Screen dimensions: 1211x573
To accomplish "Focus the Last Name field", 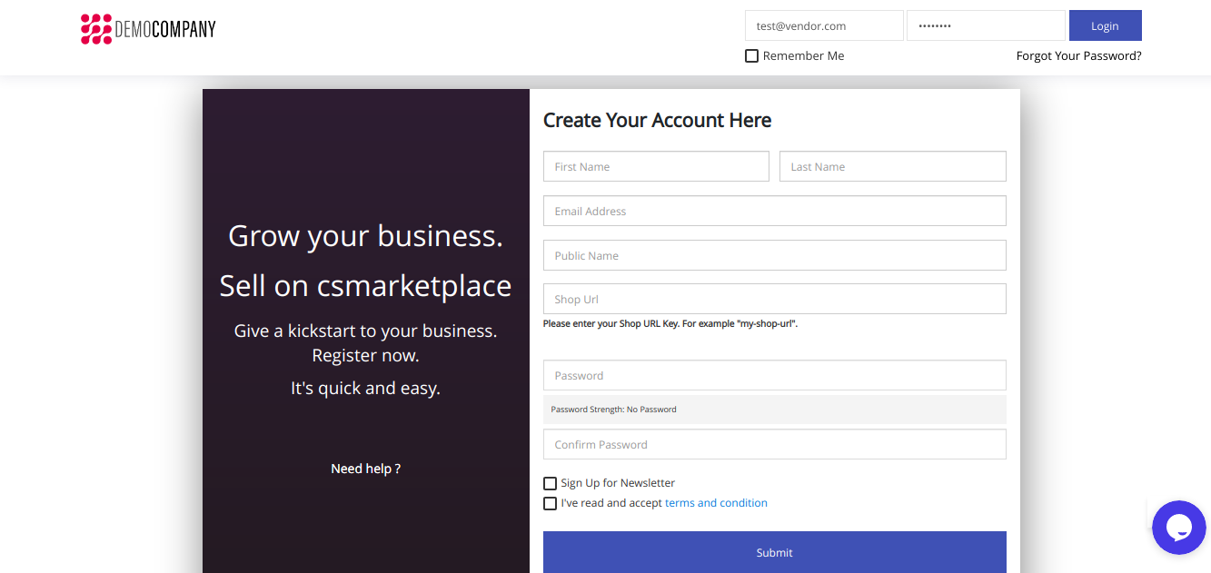I will pyautogui.click(x=892, y=167).
